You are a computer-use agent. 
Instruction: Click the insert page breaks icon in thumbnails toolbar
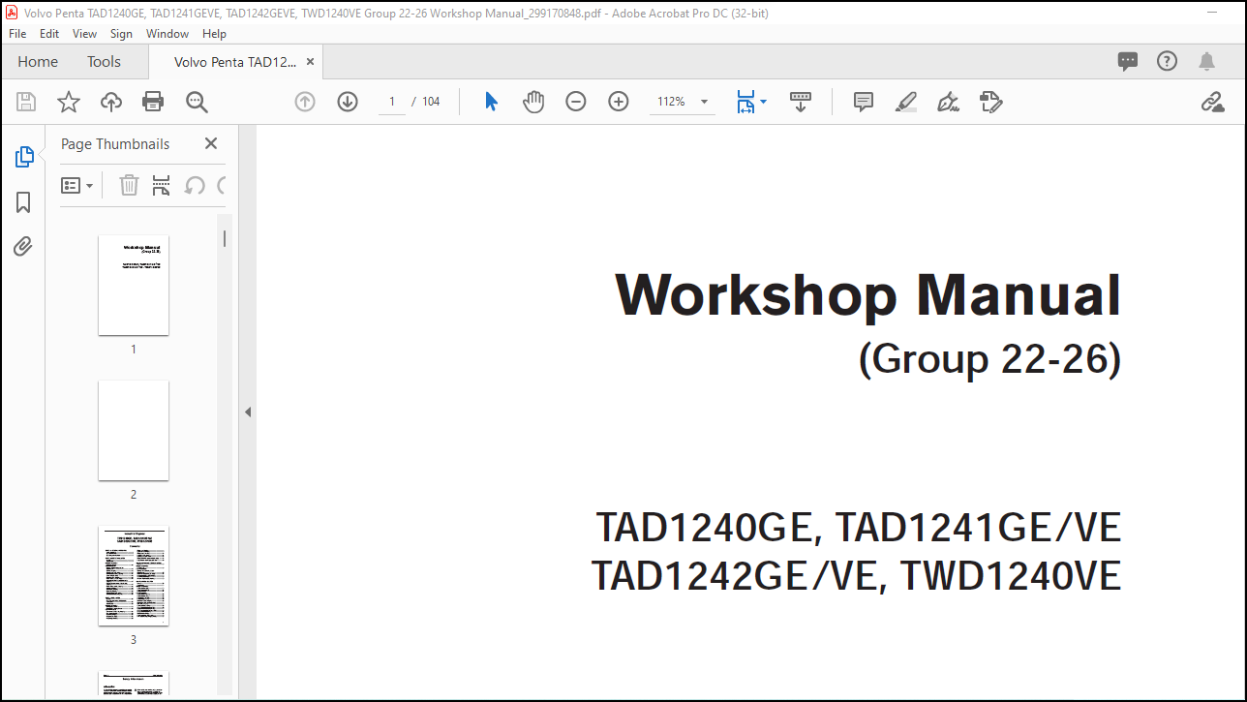(x=161, y=185)
